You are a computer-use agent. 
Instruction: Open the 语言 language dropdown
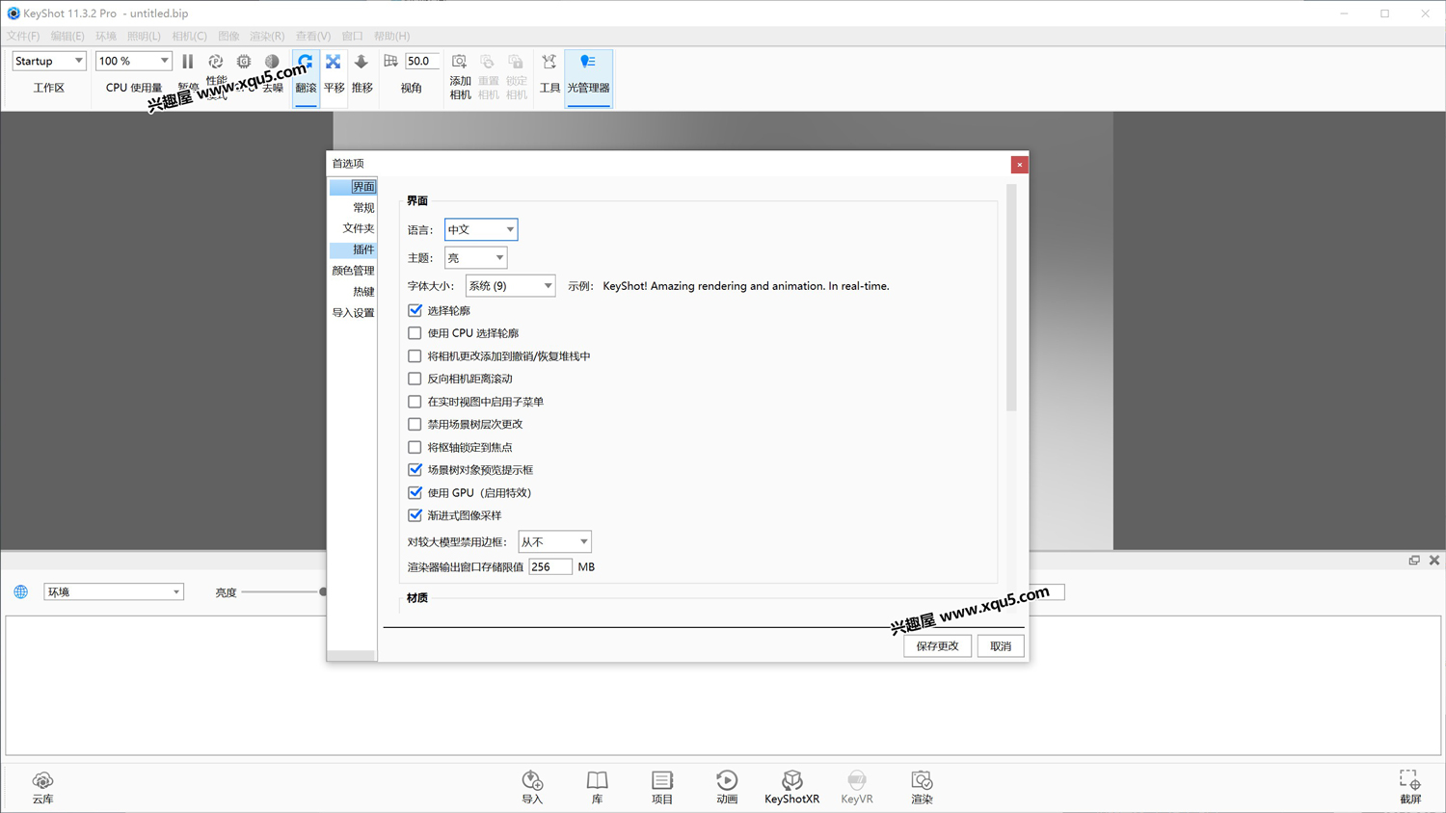pyautogui.click(x=481, y=229)
